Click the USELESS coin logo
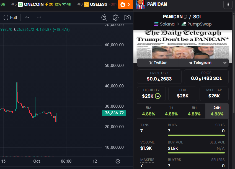 pyautogui.click(x=86, y=4)
